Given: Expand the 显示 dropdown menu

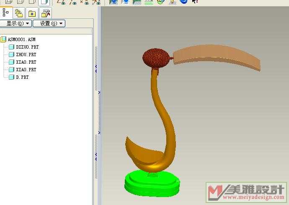Looking at the screenshot, I should point(16,23).
